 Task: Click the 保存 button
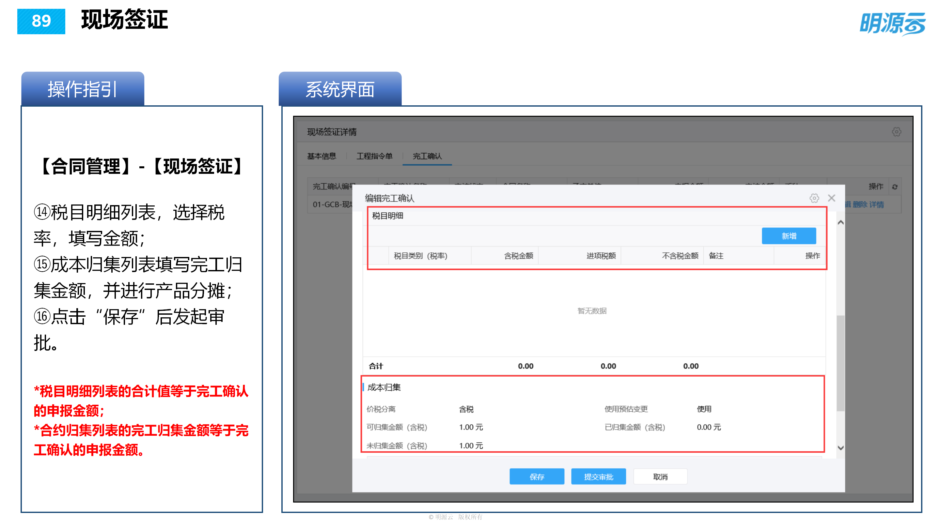click(537, 476)
